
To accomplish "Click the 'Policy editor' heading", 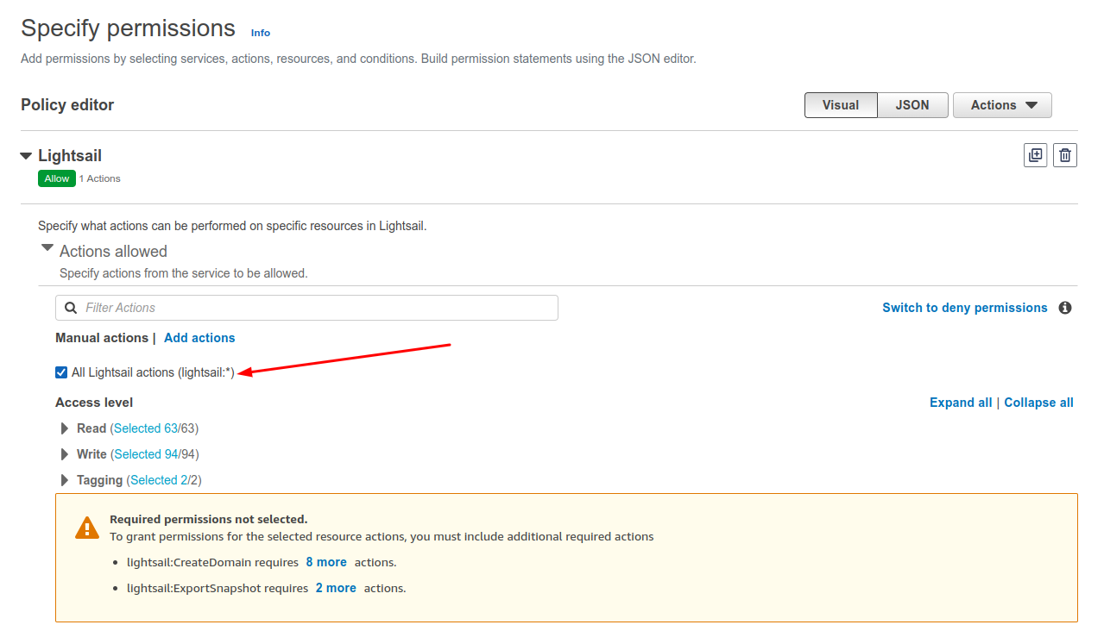I will [67, 105].
